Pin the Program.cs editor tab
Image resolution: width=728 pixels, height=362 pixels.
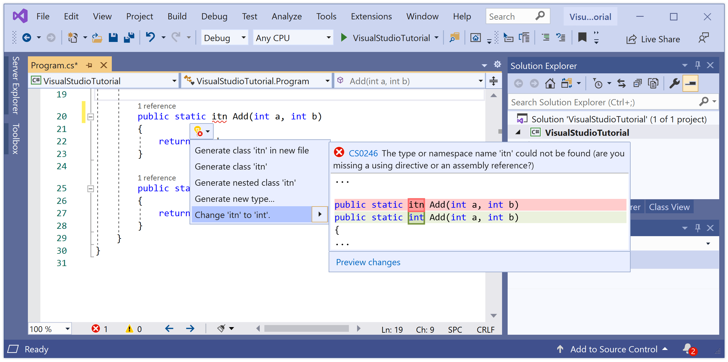click(x=89, y=65)
